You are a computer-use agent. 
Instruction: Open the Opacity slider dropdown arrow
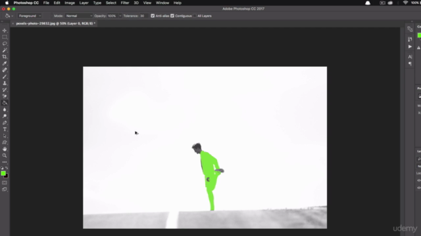click(x=120, y=16)
